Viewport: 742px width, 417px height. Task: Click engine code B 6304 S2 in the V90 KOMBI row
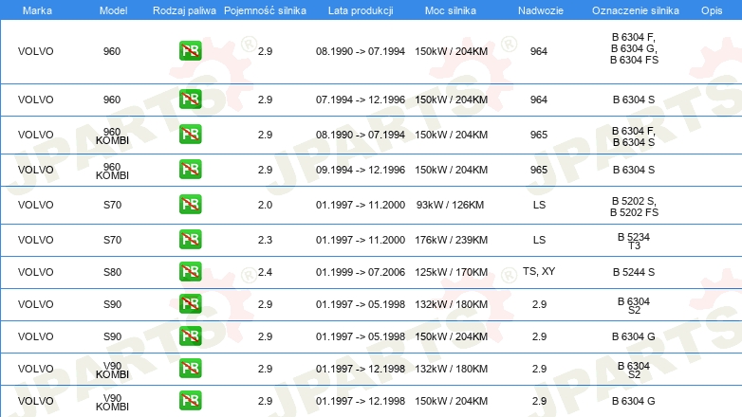[x=634, y=370]
